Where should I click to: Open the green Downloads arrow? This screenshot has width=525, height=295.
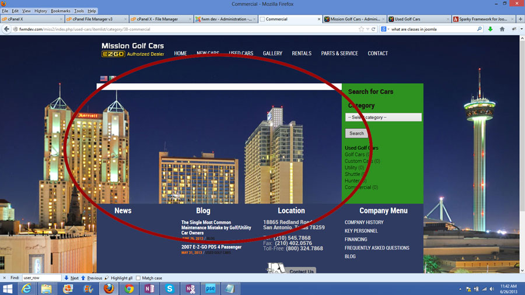click(x=490, y=29)
